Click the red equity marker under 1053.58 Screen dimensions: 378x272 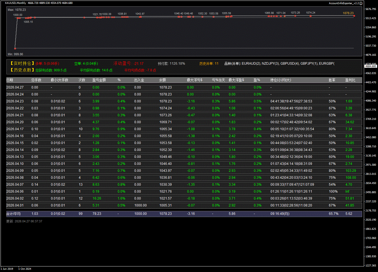pos(213,17)
